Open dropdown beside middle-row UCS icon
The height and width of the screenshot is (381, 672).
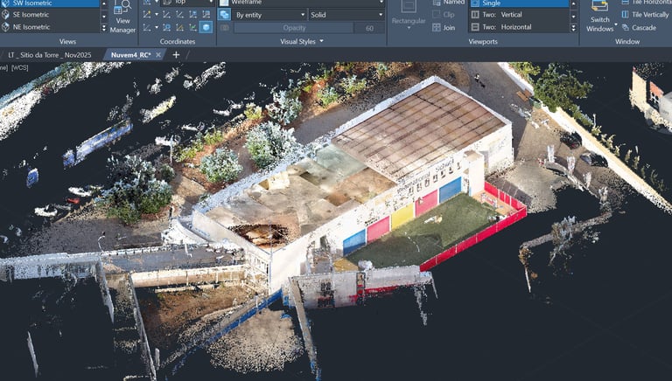pos(157,15)
